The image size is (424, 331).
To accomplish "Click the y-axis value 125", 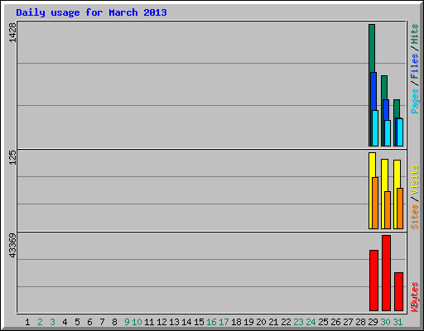I will [12, 158].
